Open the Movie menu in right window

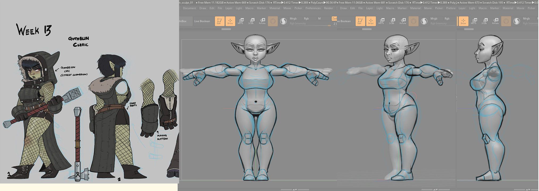point(520,8)
